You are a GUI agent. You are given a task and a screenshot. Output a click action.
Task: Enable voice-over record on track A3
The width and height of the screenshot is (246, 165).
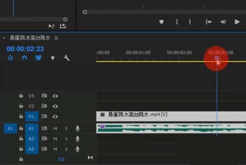pyautogui.click(x=77, y=149)
